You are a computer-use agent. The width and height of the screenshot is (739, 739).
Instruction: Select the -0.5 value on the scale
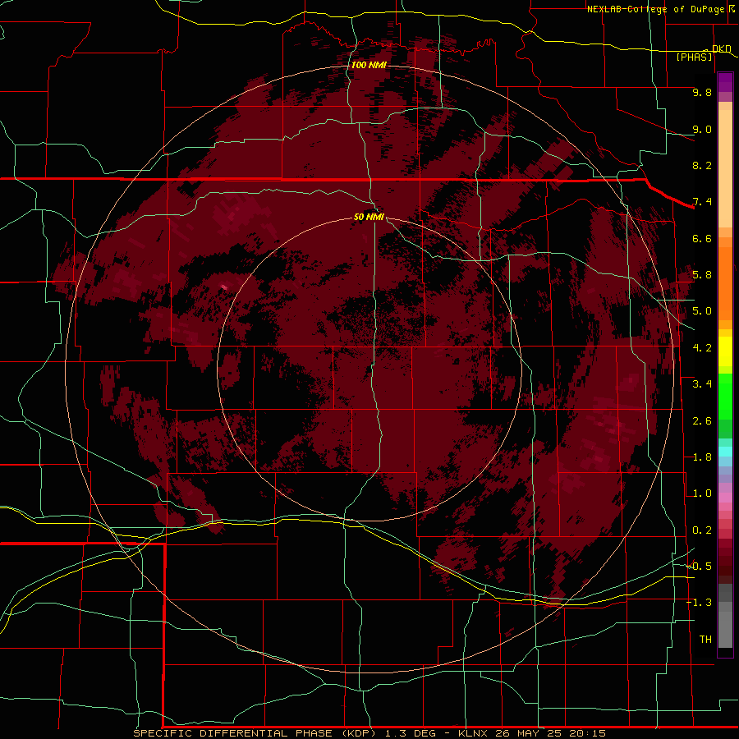pyautogui.click(x=699, y=567)
